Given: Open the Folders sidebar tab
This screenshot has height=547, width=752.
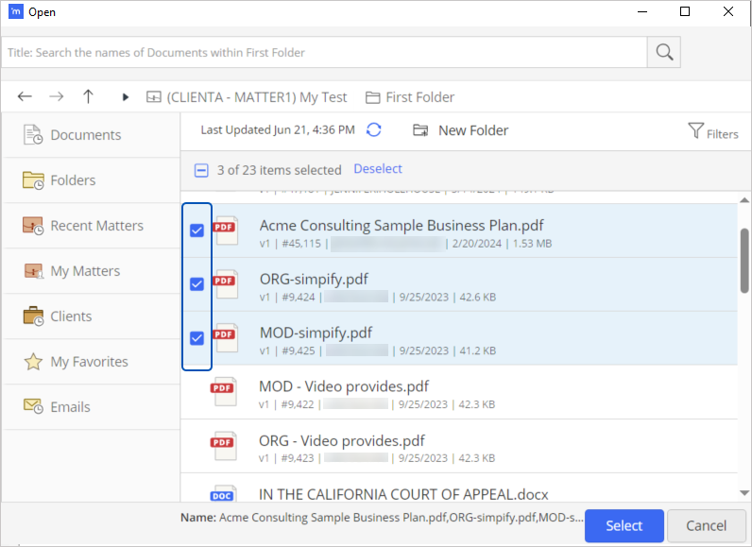Looking at the screenshot, I should pyautogui.click(x=91, y=180).
